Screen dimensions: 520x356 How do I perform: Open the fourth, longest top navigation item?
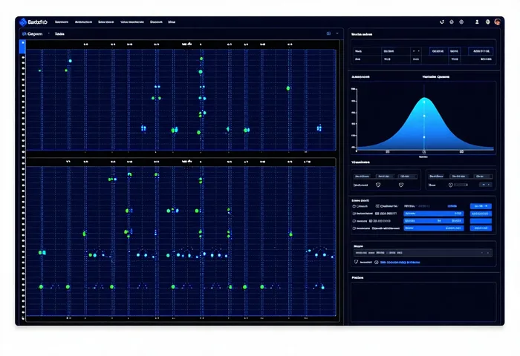(x=132, y=22)
